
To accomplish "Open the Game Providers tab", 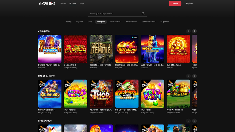I will pos(148,22).
